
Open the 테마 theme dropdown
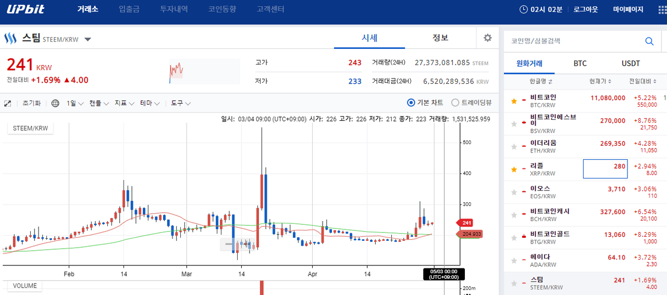coord(150,103)
